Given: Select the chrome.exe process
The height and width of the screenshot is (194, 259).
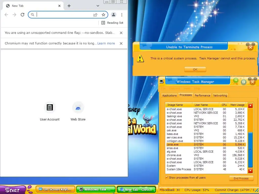Looking at the screenshot, I should [x=206, y=155].
